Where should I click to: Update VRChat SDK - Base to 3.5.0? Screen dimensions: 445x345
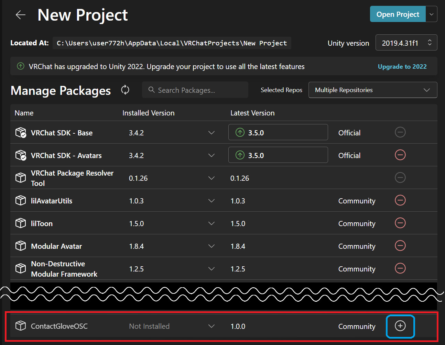pyautogui.click(x=278, y=132)
